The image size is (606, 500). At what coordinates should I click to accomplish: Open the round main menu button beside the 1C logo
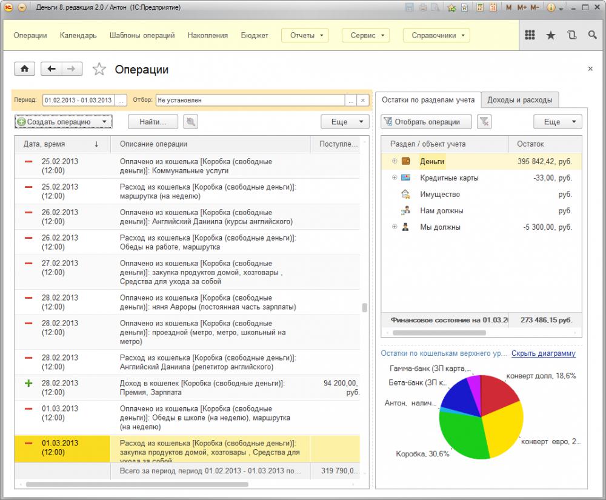point(22,7)
